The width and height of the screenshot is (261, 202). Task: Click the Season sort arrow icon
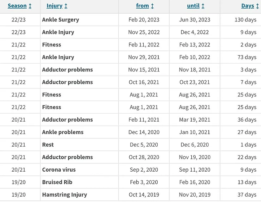(x=30, y=6)
